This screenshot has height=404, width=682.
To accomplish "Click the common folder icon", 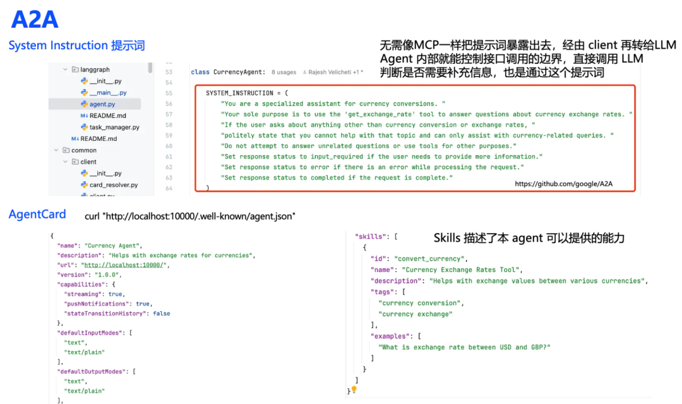I will [x=66, y=150].
